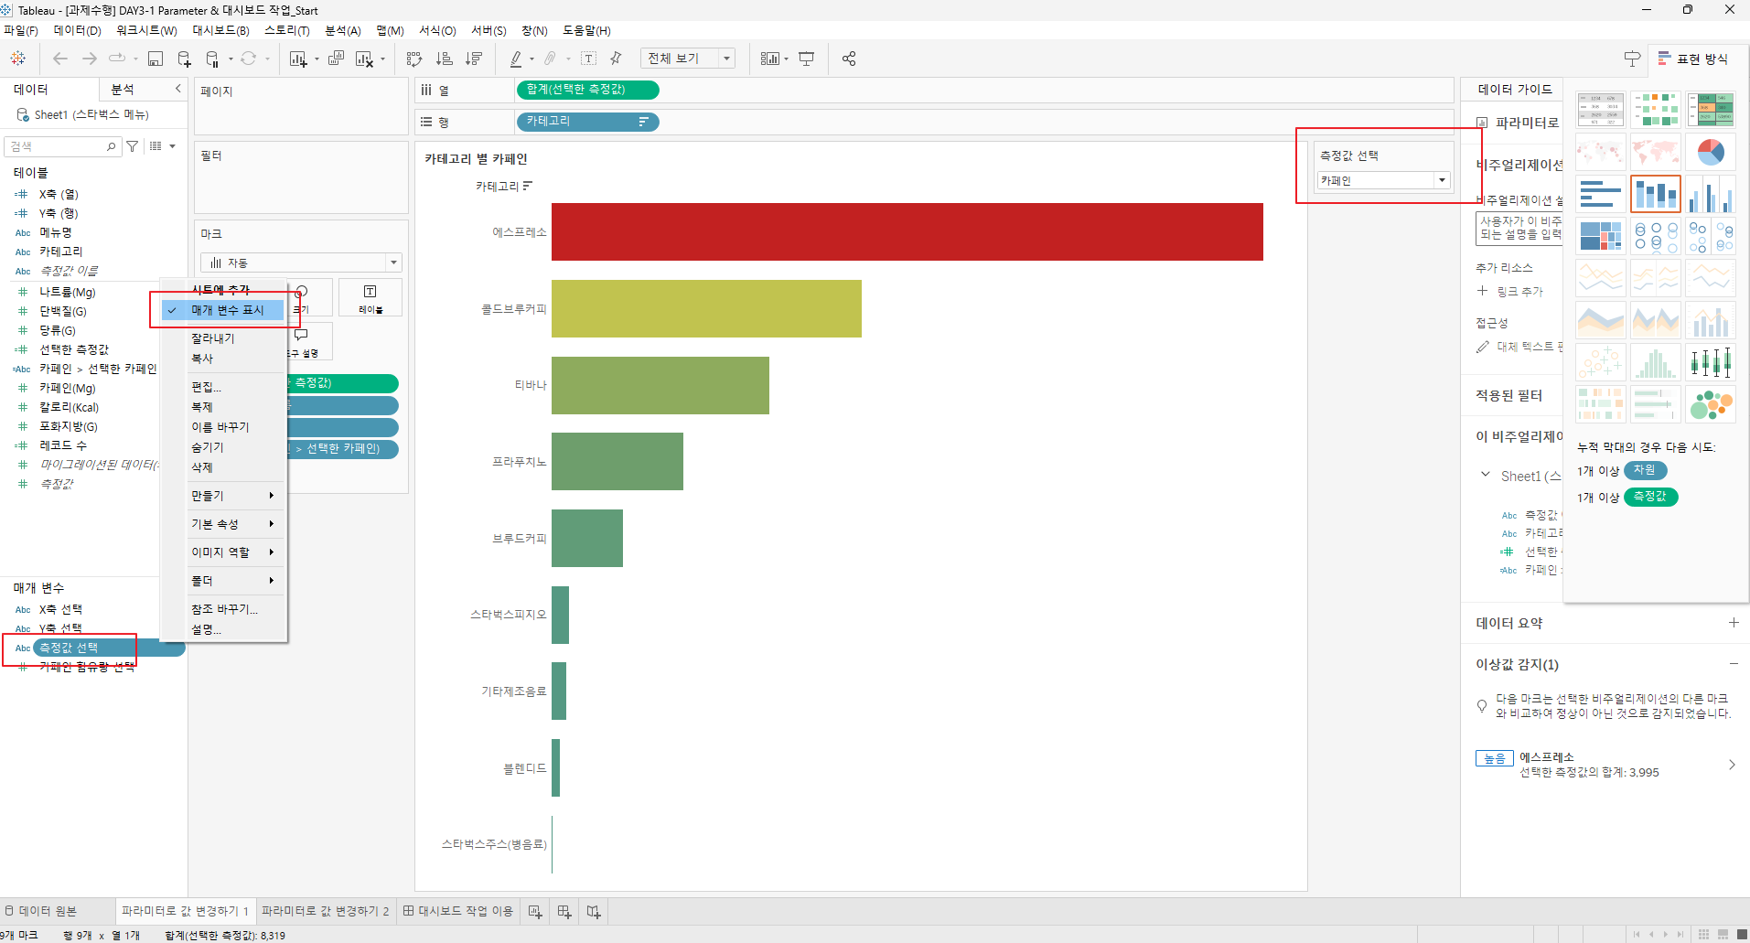Click the pause auto updates icon
1750x943 pixels.
coord(212,59)
